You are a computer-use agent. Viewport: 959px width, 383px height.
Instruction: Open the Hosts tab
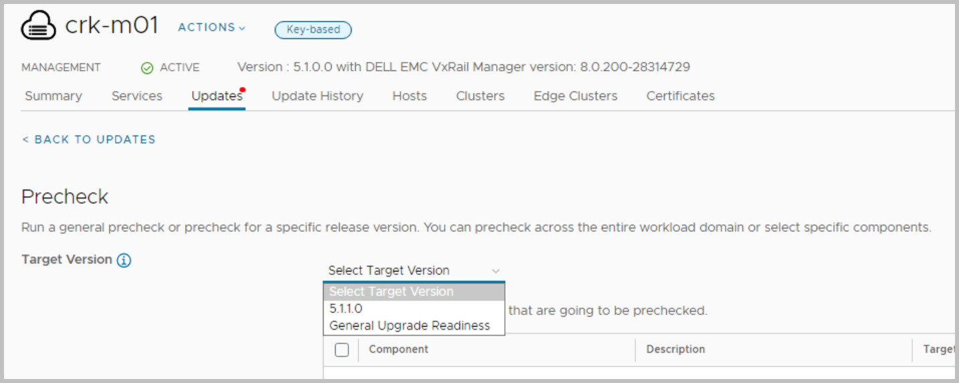pos(409,96)
